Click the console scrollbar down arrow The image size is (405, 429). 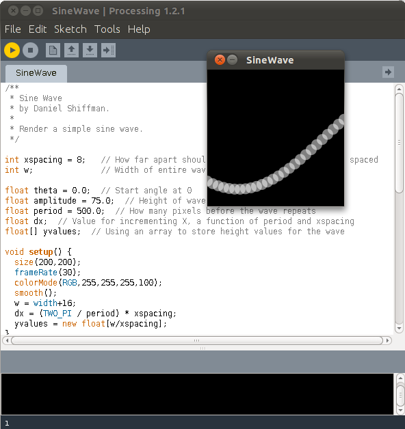pyautogui.click(x=400, y=410)
